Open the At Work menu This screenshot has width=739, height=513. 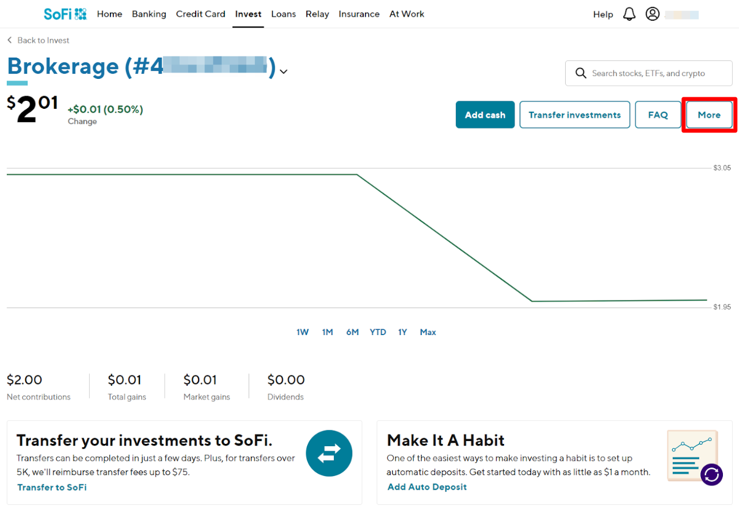pos(407,14)
